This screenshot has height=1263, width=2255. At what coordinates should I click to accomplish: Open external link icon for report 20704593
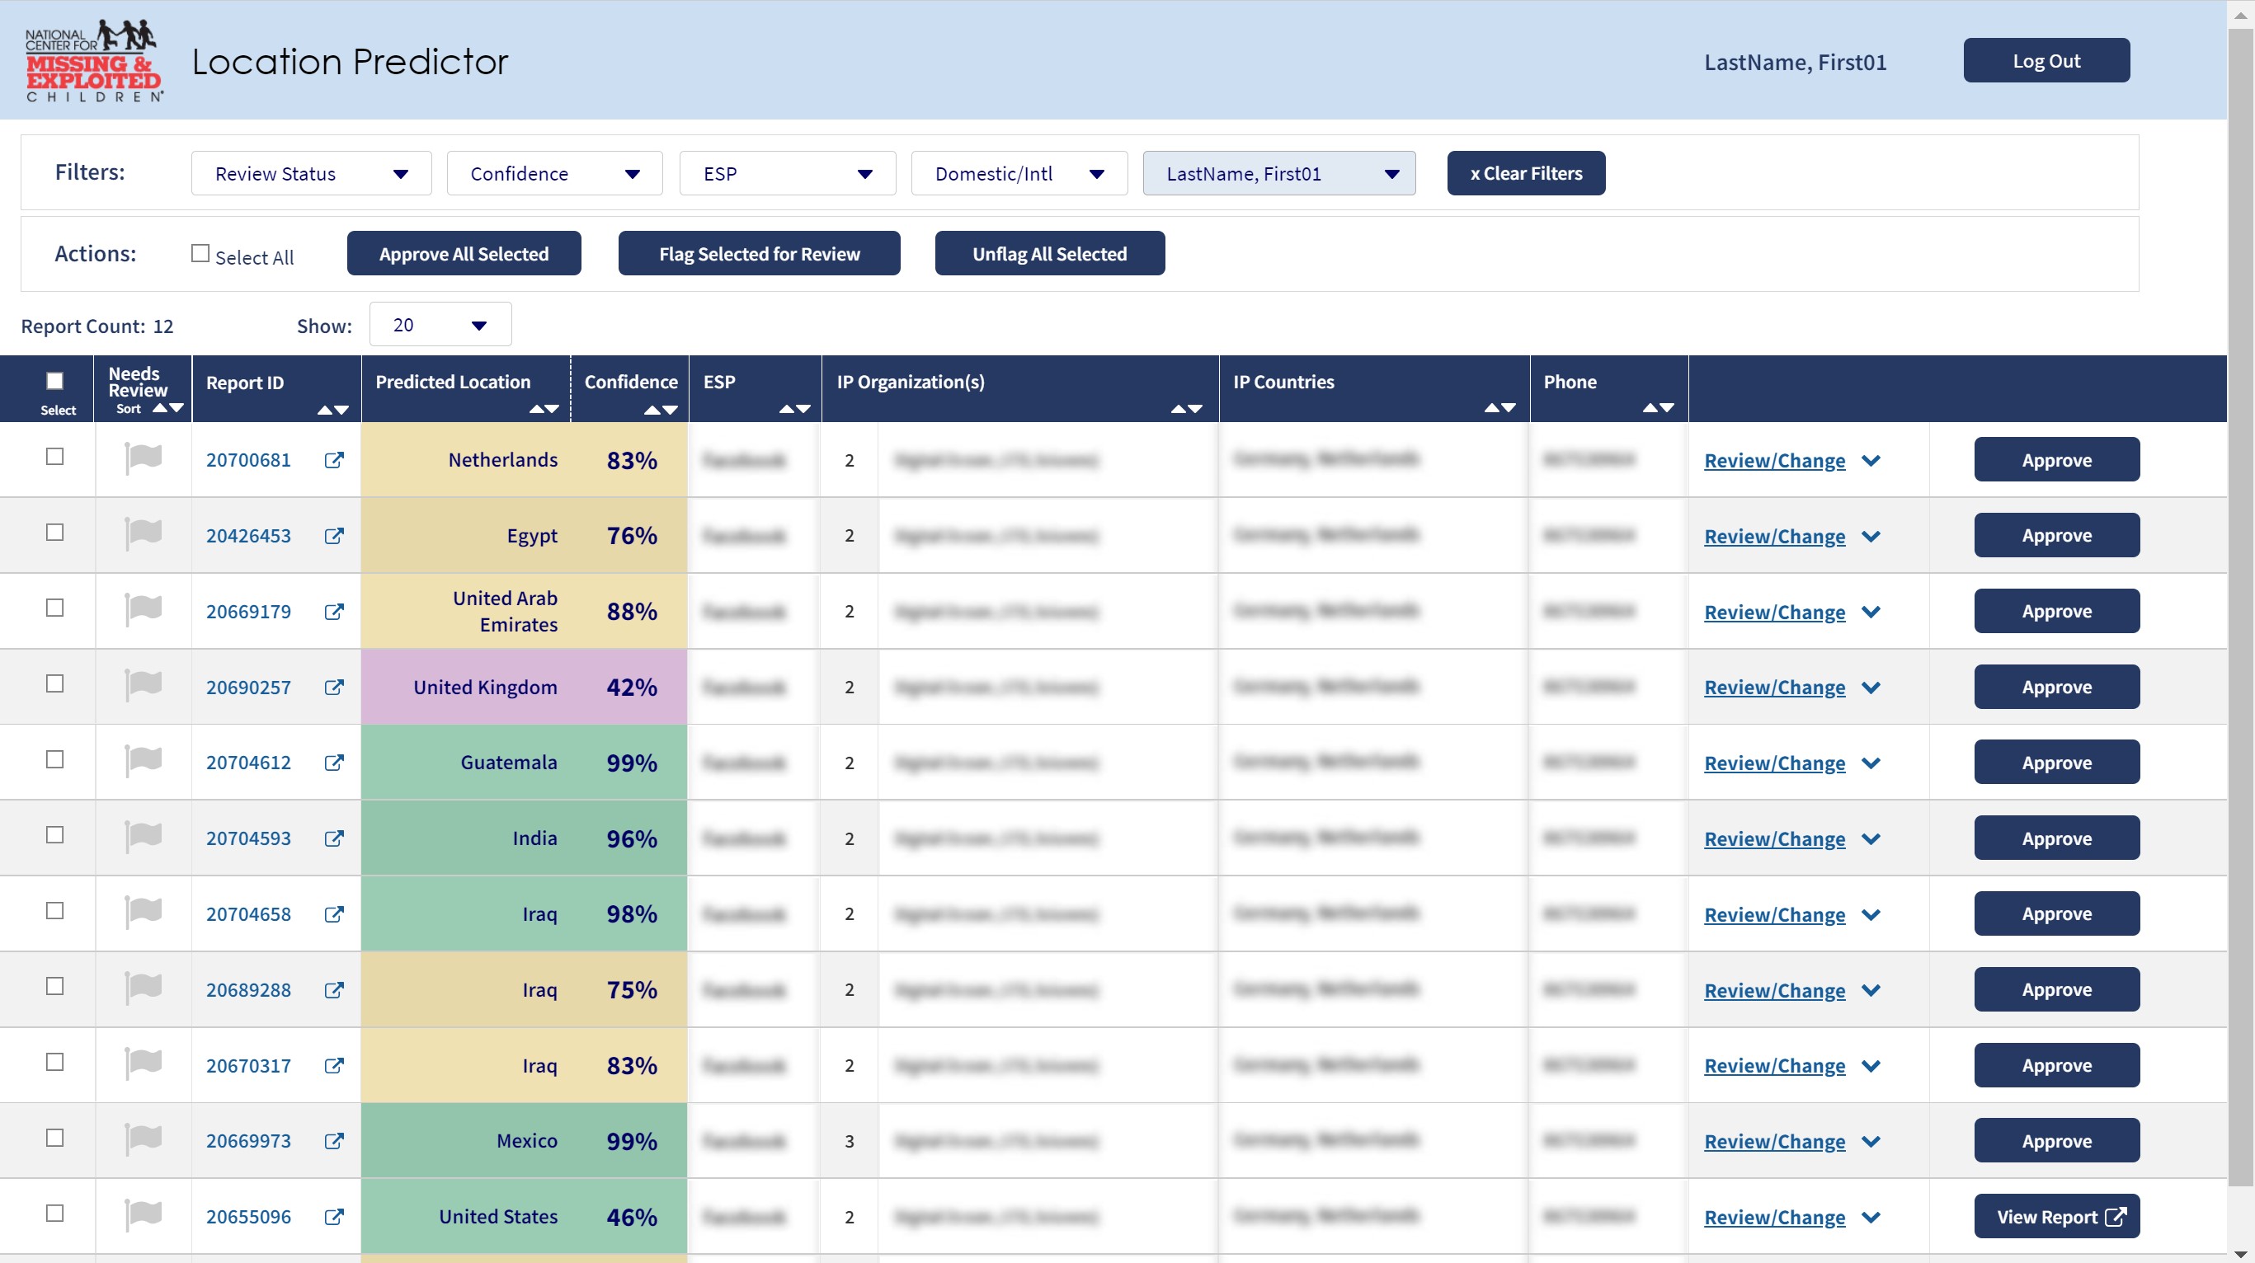pos(333,838)
